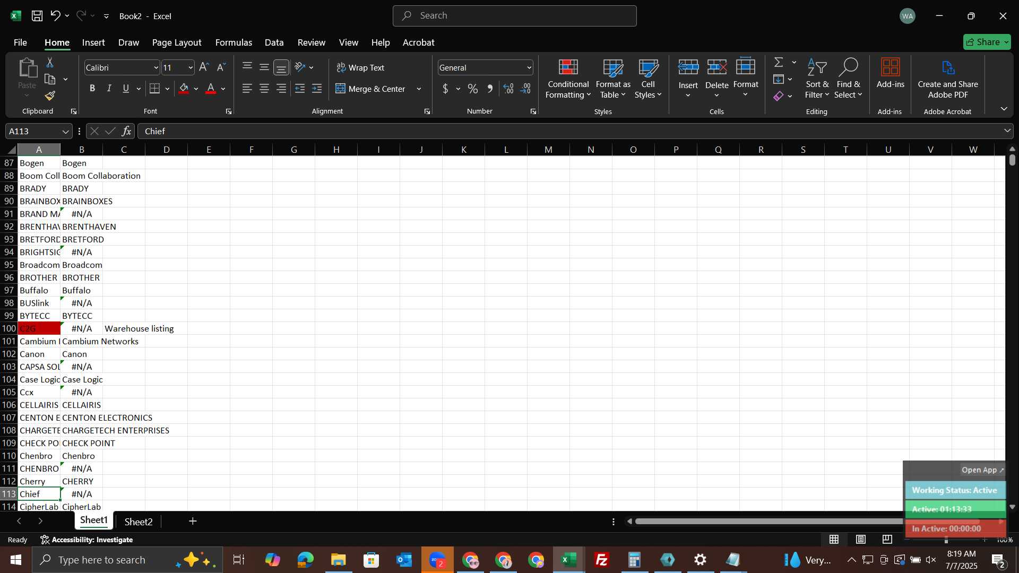Click Increase Decimal icon
Viewport: 1019px width, 573px height.
pos(508,89)
